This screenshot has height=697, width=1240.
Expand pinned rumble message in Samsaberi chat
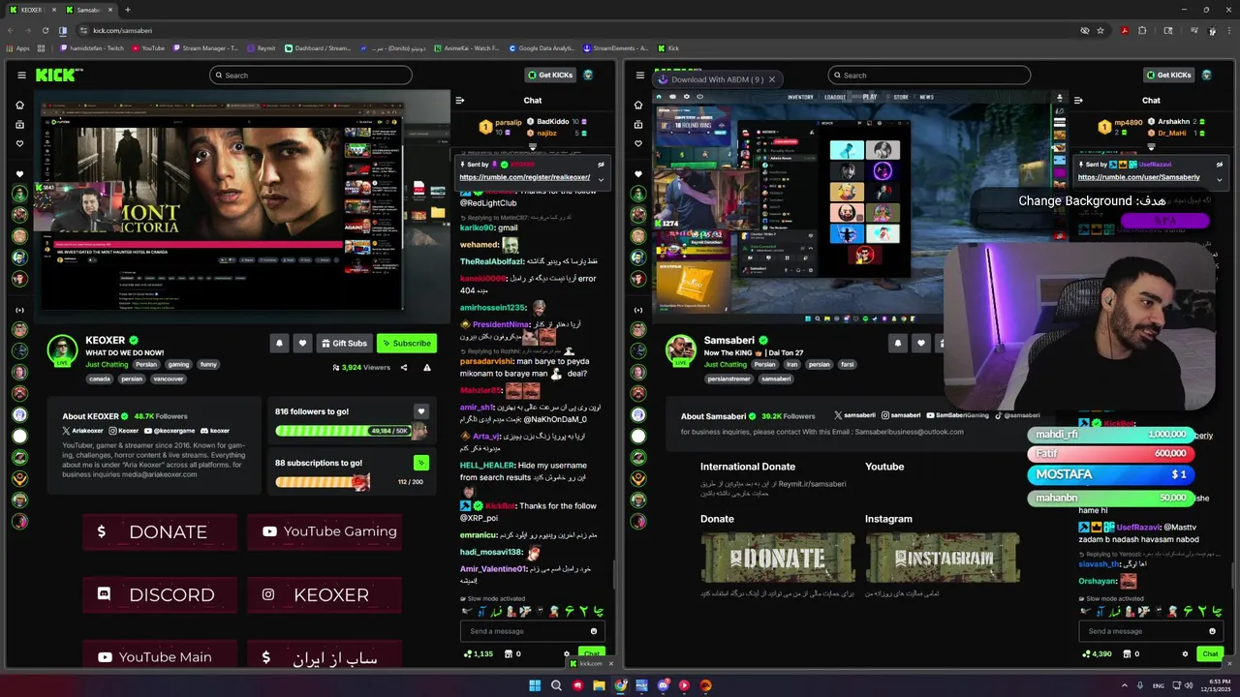(x=1219, y=179)
